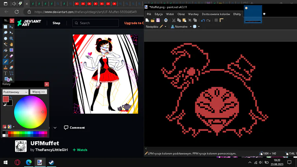The image size is (297, 167).
Task: Click New image icon in paint.net toolbar
Action: coord(148,20)
